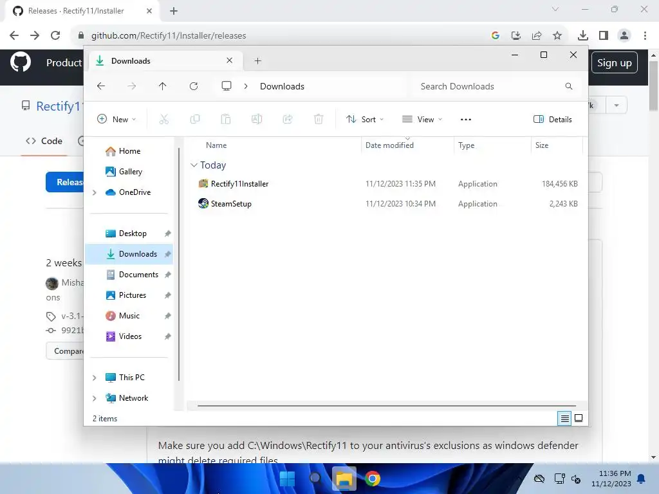Go forward in File Explorer
This screenshot has height=494, width=659.
132,86
